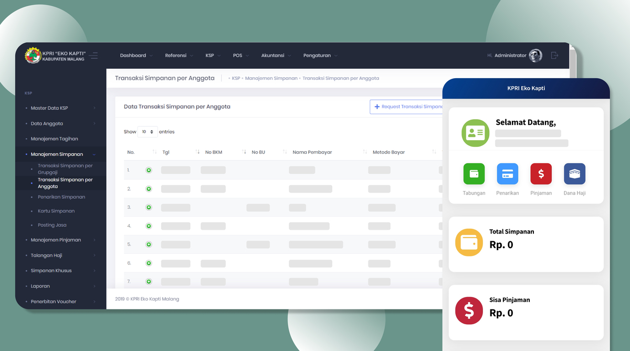Expand row 1 green plus toggle
This screenshot has width=630, height=351.
coord(149,170)
